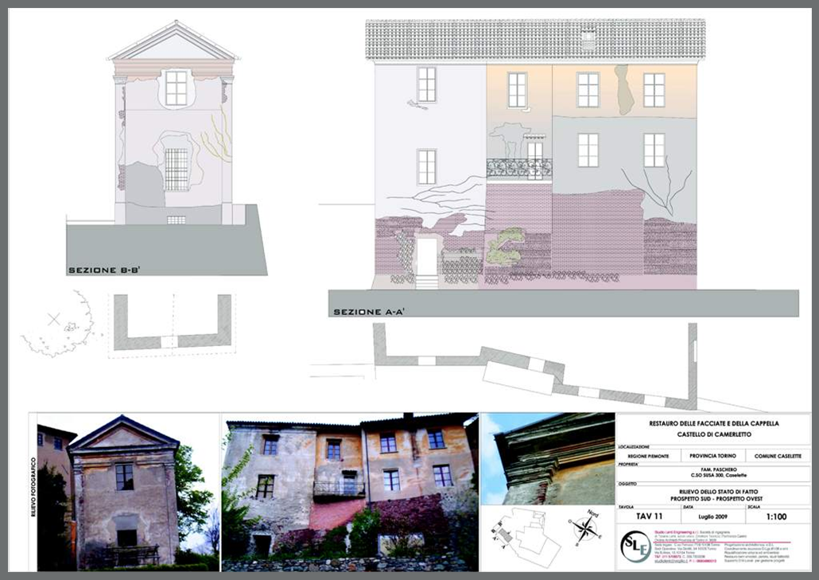Click the 'RILIEVO FOTOGRAFICO' vertical label
Viewport: 819px width, 580px height.
(33, 488)
